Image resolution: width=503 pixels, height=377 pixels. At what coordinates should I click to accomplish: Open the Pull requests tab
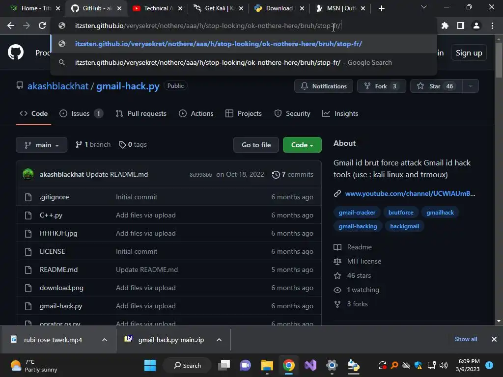pyautogui.click(x=141, y=113)
